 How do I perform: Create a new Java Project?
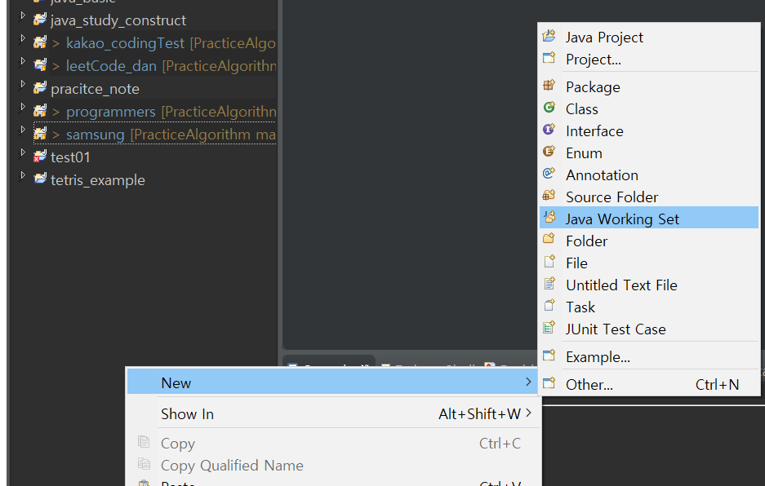(604, 37)
